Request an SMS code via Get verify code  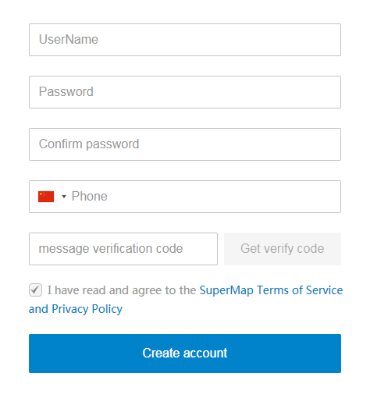[x=283, y=249]
